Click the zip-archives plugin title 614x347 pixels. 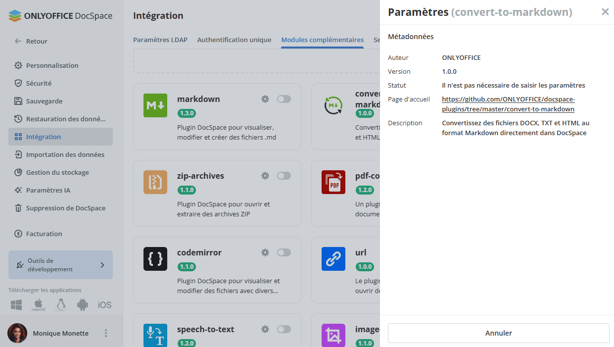(x=200, y=176)
